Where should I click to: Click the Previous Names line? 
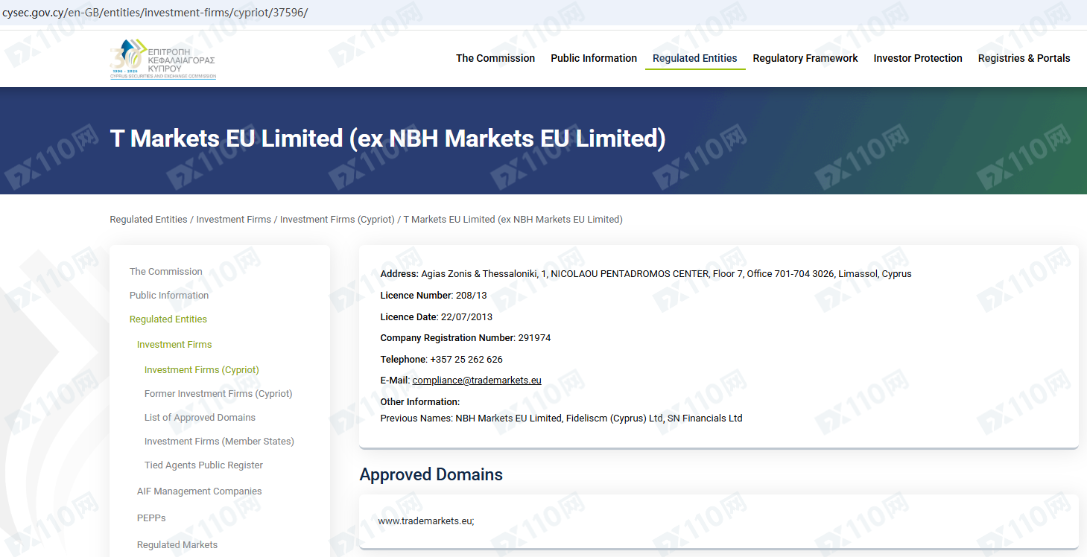click(x=562, y=418)
